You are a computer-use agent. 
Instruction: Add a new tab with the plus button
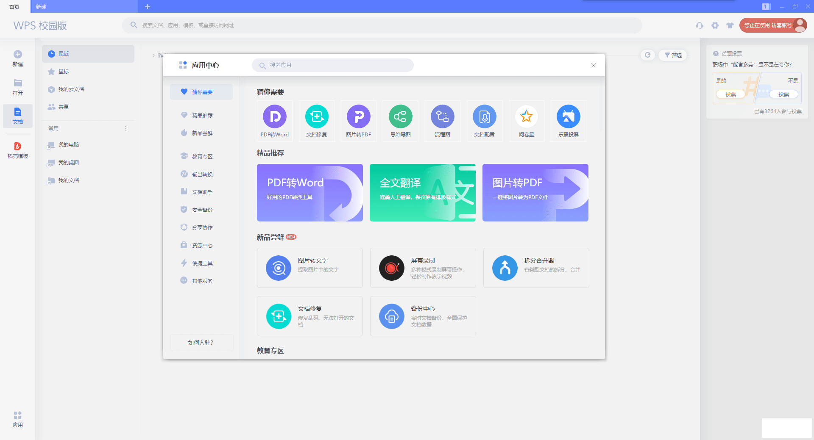click(x=148, y=7)
